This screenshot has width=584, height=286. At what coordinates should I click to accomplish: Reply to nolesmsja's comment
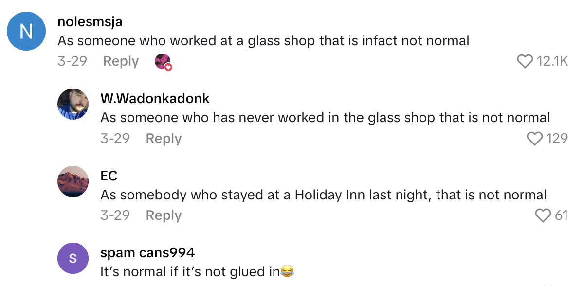tap(121, 61)
